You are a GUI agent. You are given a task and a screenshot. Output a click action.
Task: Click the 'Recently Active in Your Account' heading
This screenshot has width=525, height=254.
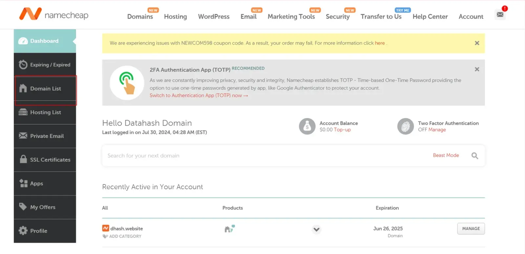(x=153, y=187)
